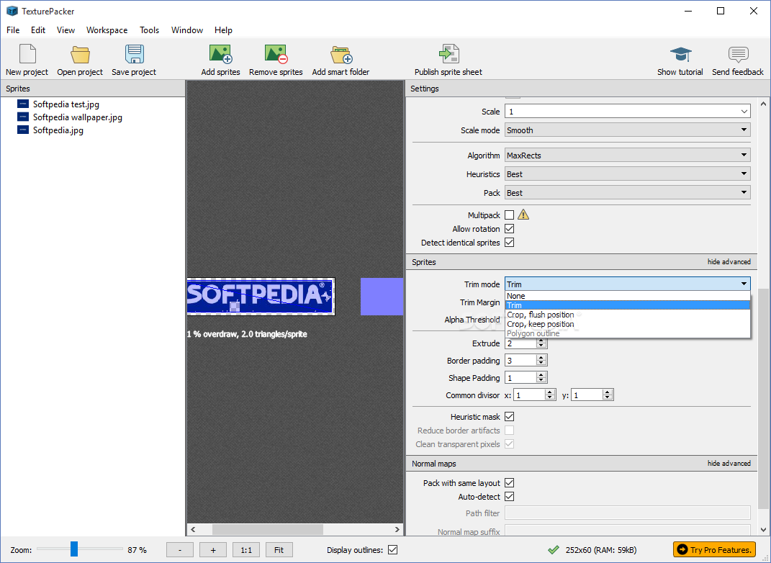Click the Send feedback speech bubble icon

[x=738, y=54]
